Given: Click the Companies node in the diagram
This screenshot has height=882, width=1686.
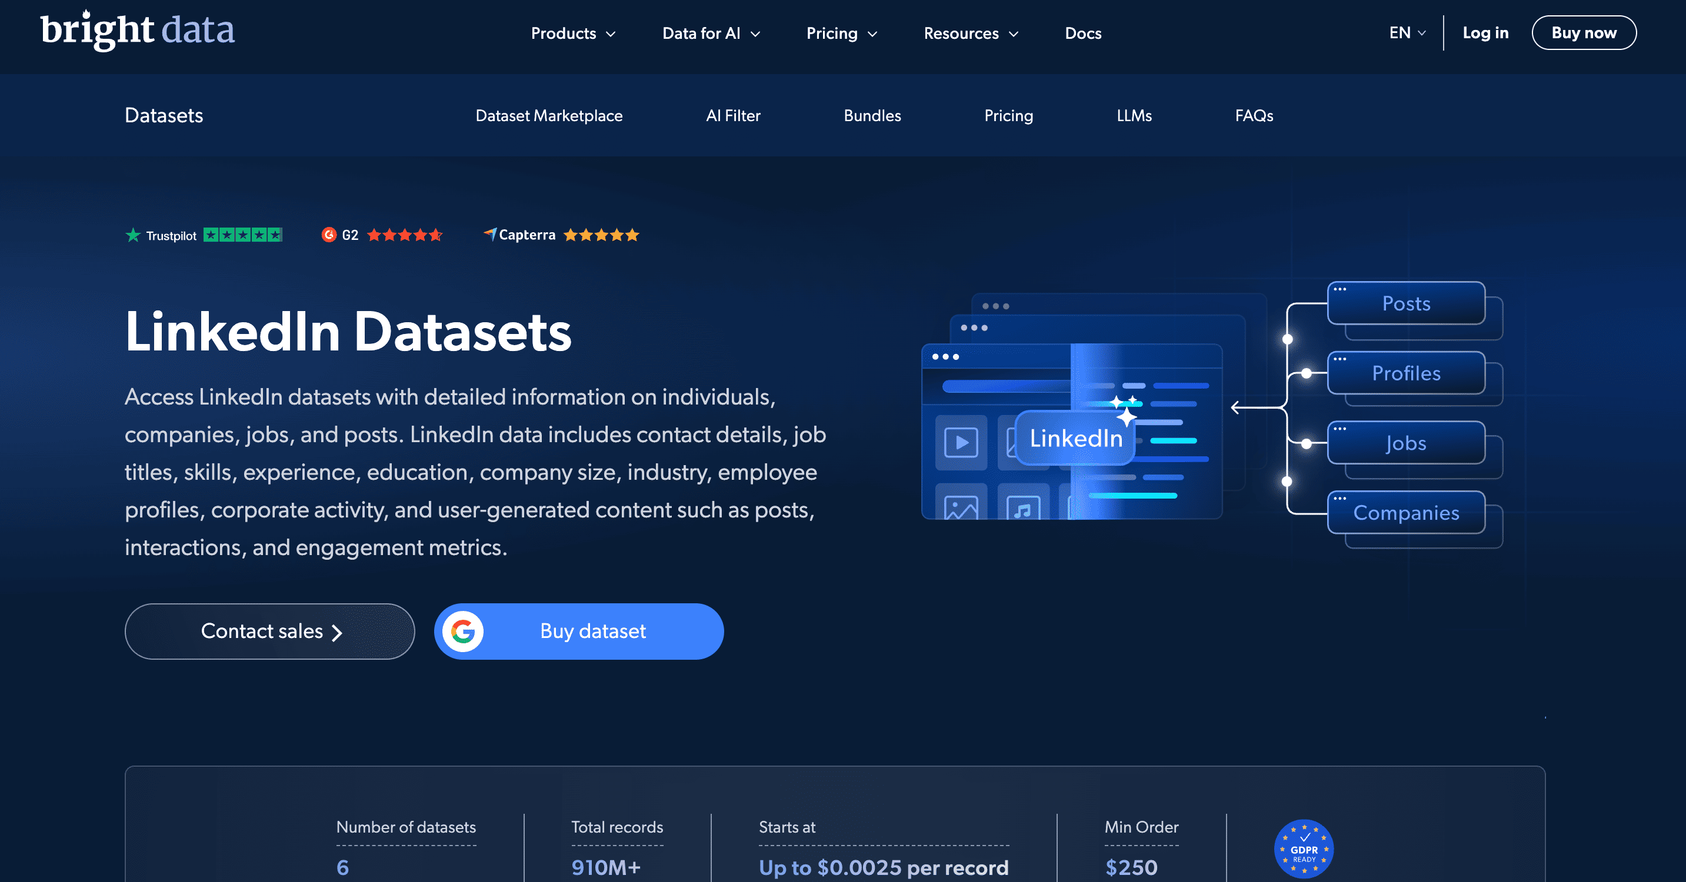Looking at the screenshot, I should [1406, 513].
